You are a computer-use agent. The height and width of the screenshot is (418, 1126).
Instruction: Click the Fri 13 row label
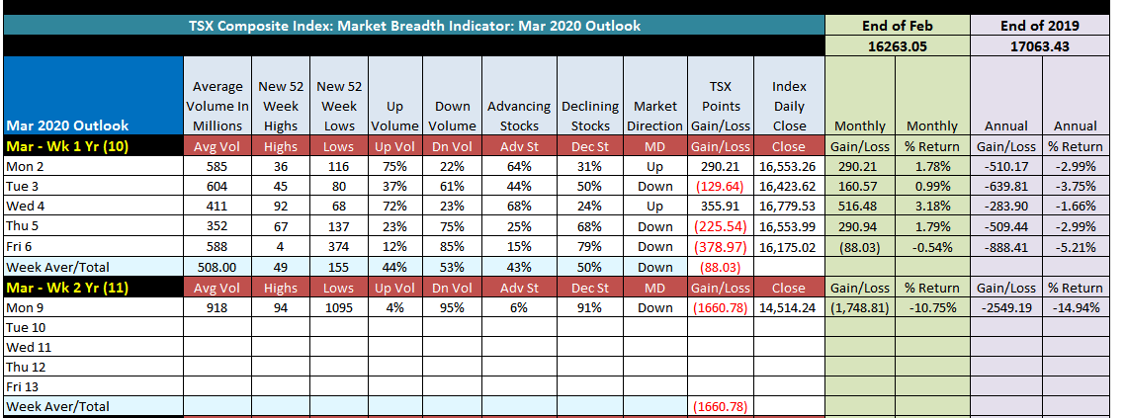(93, 386)
